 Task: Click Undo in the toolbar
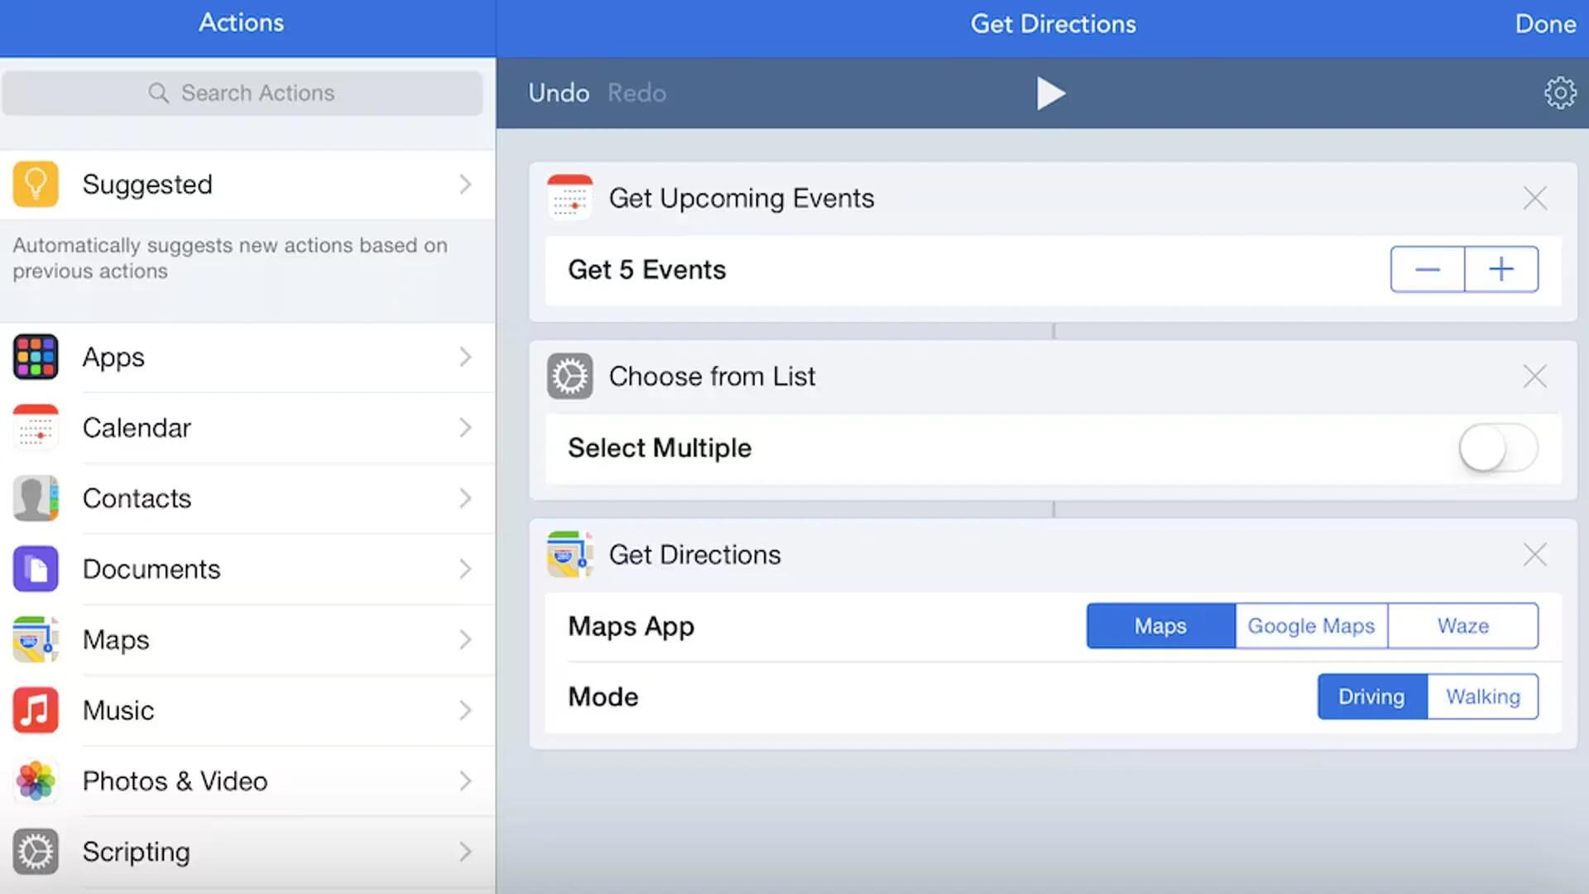click(x=559, y=93)
